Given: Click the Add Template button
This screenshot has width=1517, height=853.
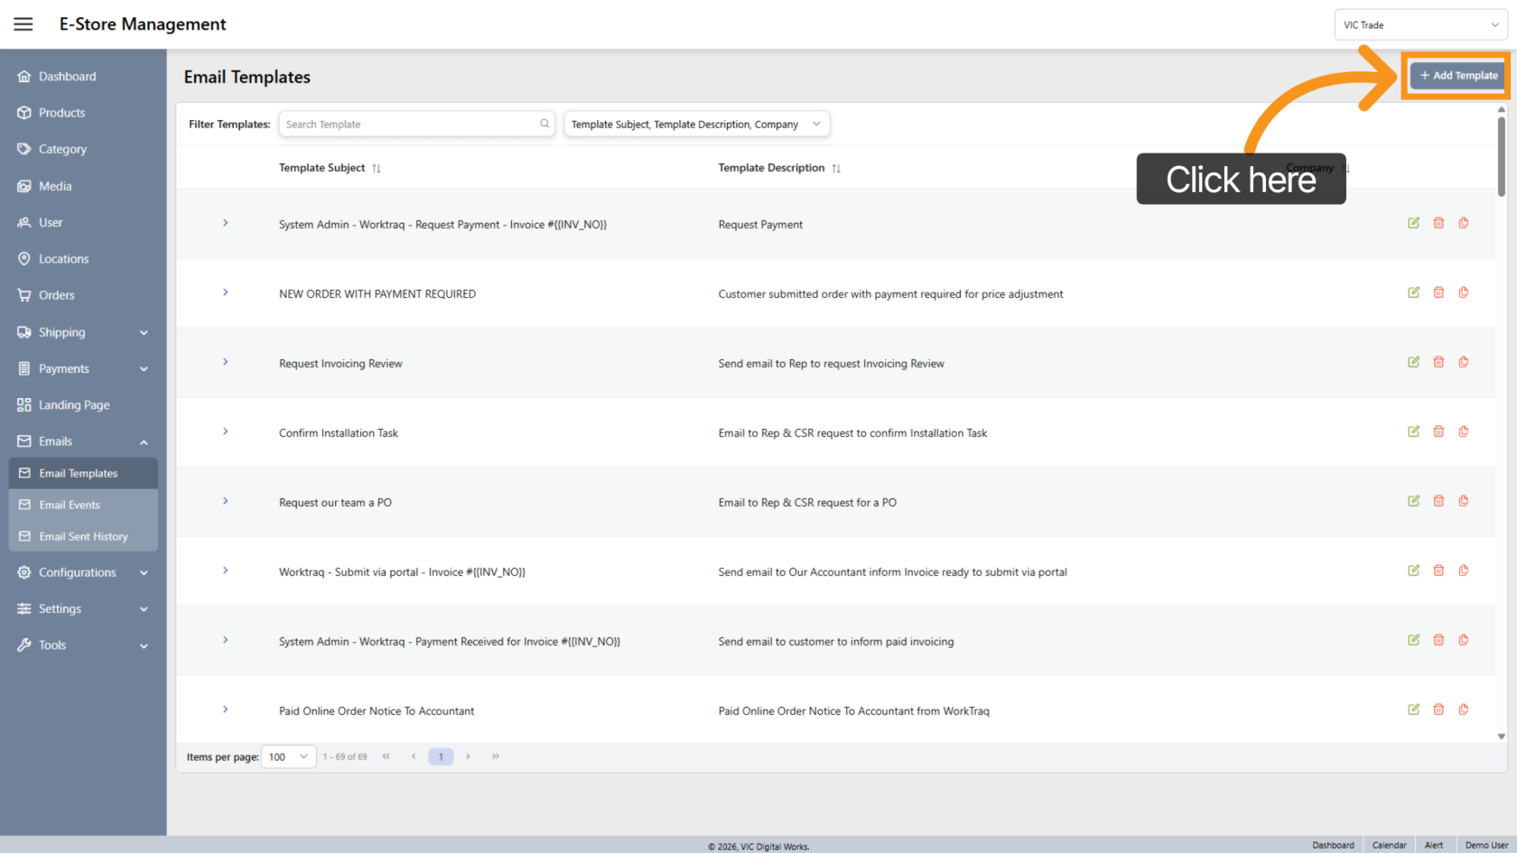Looking at the screenshot, I should 1458,76.
